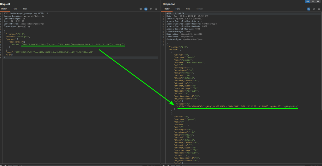Select side-by-side split layout icon
Viewport: 322px width, 166px height.
coord(308,2)
